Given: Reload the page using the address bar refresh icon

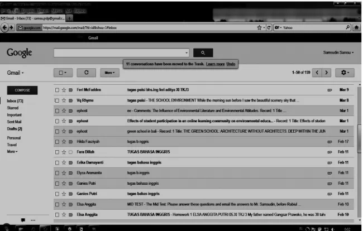Looking at the screenshot, I should click(x=269, y=27).
